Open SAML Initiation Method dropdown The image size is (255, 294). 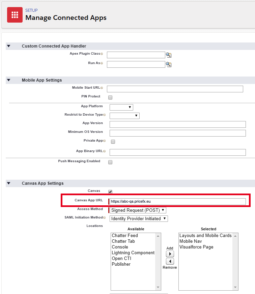tap(139, 218)
